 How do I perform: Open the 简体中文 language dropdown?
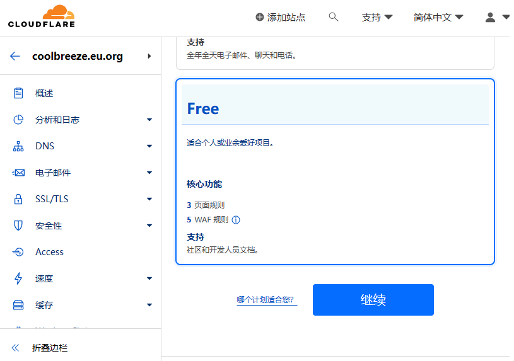(438, 18)
